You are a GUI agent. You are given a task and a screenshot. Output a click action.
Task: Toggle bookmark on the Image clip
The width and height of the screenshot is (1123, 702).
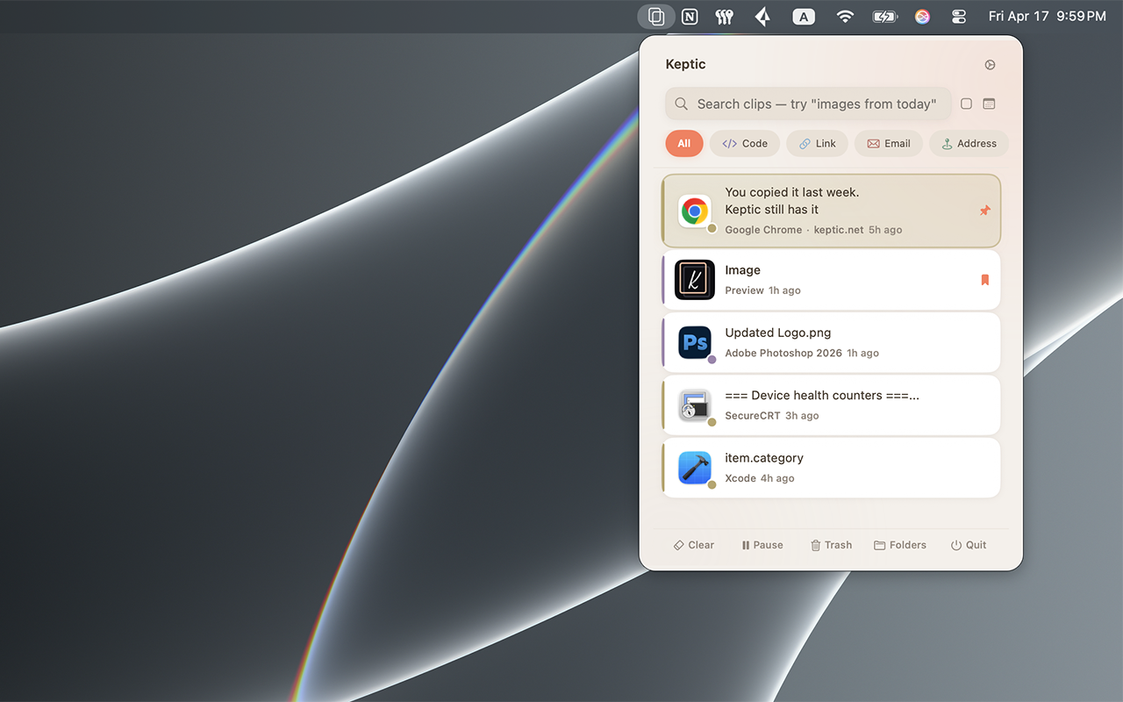coord(984,280)
